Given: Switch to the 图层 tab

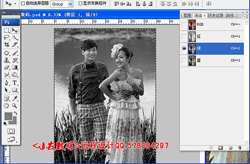Looking at the screenshot, I should tap(187, 15).
